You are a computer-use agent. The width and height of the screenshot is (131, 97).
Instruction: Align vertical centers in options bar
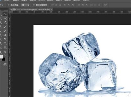pos(56,5)
